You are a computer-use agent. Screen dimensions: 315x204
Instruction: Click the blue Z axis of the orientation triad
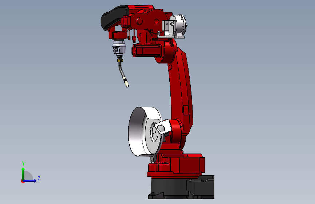pyautogui.click(x=30, y=181)
